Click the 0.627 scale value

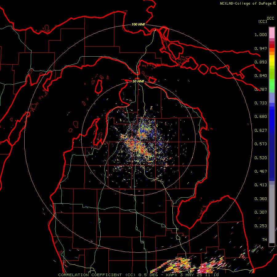point(261,130)
